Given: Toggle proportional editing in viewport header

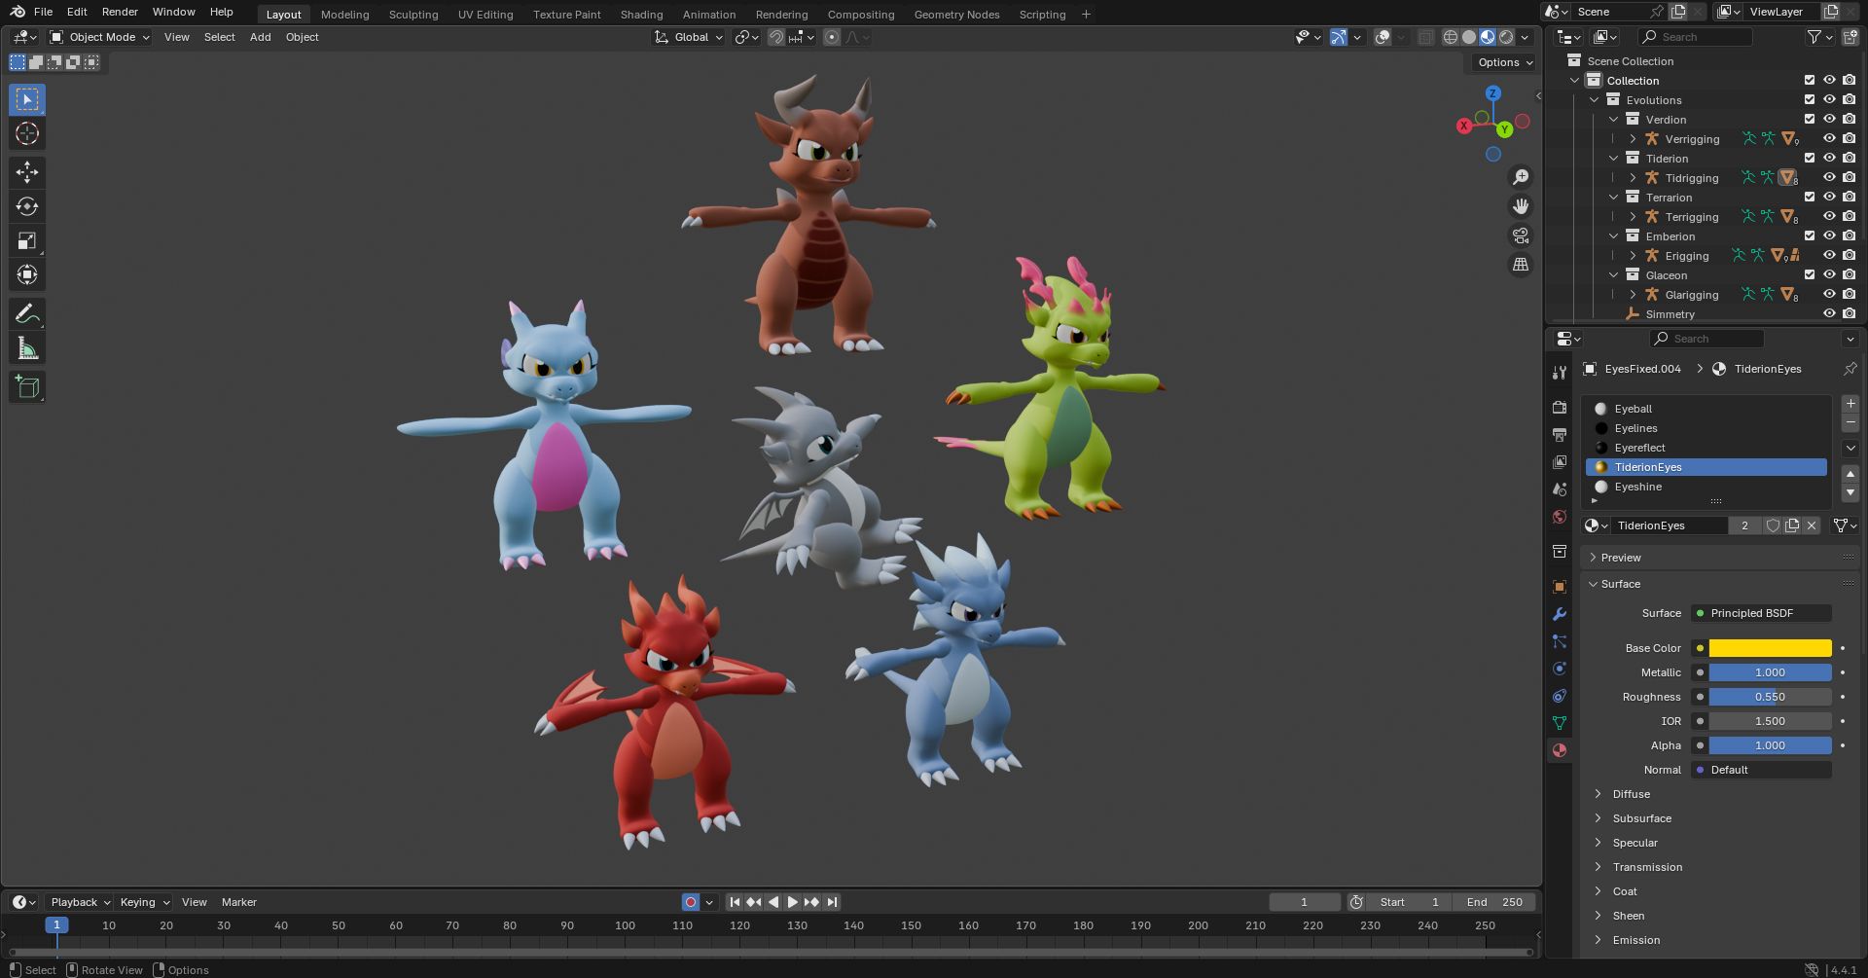Looking at the screenshot, I should [x=831, y=37].
